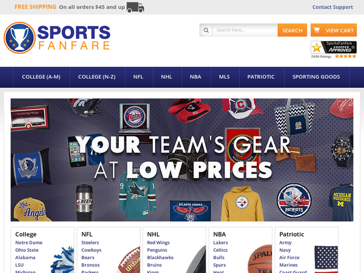Open the Contact Support link
Image resolution: width=364 pixels, height=273 pixels.
point(332,7)
